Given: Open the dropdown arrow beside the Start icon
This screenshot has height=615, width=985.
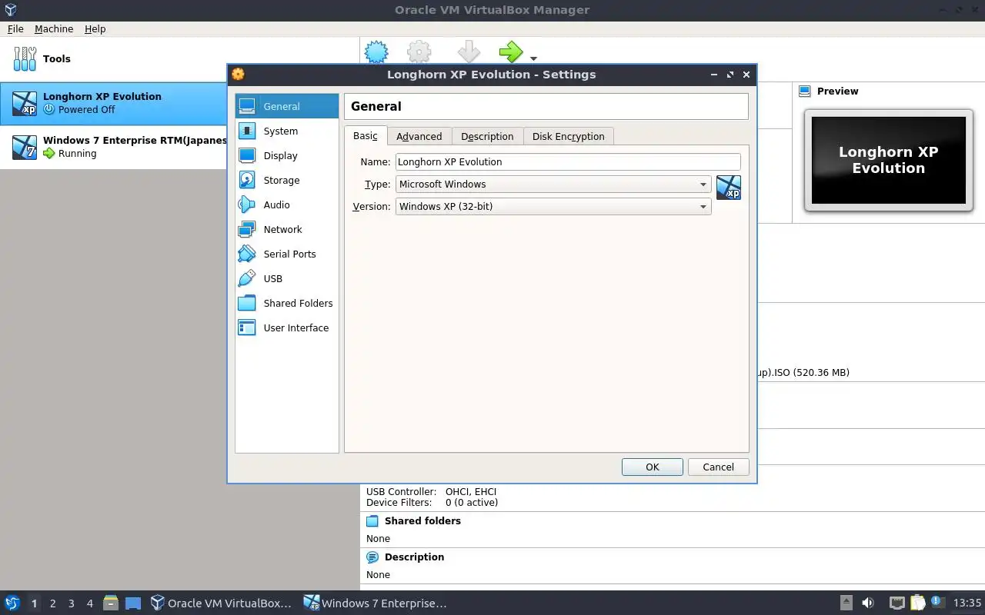Looking at the screenshot, I should (x=533, y=58).
